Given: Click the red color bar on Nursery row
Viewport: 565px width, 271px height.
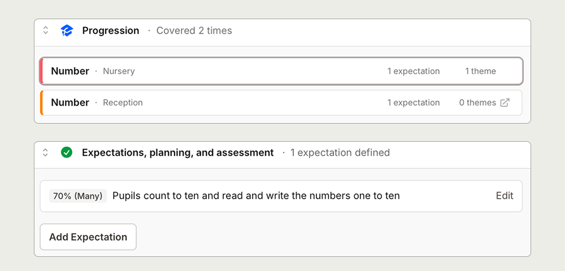Looking at the screenshot, I should 41,71.
